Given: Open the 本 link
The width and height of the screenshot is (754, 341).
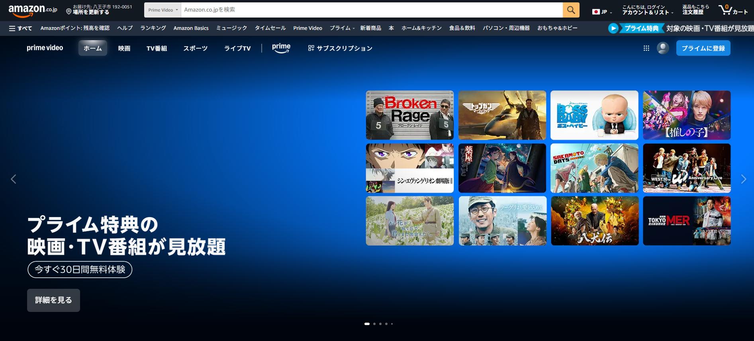Looking at the screenshot, I should (x=391, y=28).
